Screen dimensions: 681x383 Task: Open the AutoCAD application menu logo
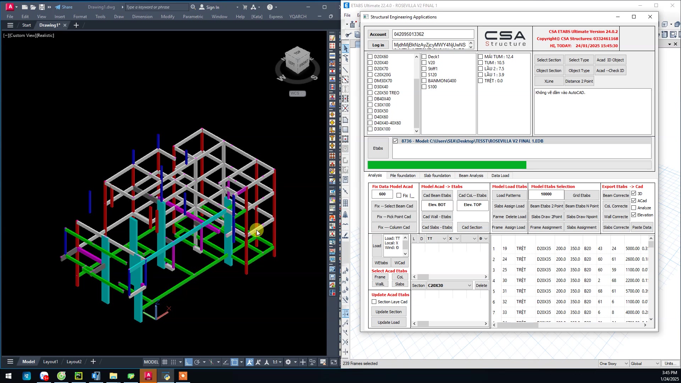click(x=10, y=7)
